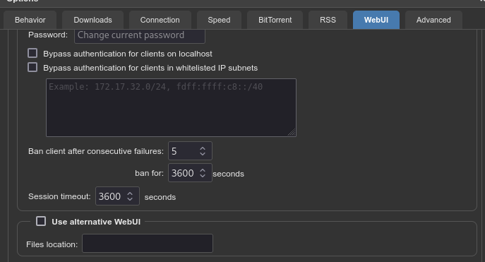This screenshot has width=485, height=262.
Task: Open the Downloads tab
Action: pos(92,20)
